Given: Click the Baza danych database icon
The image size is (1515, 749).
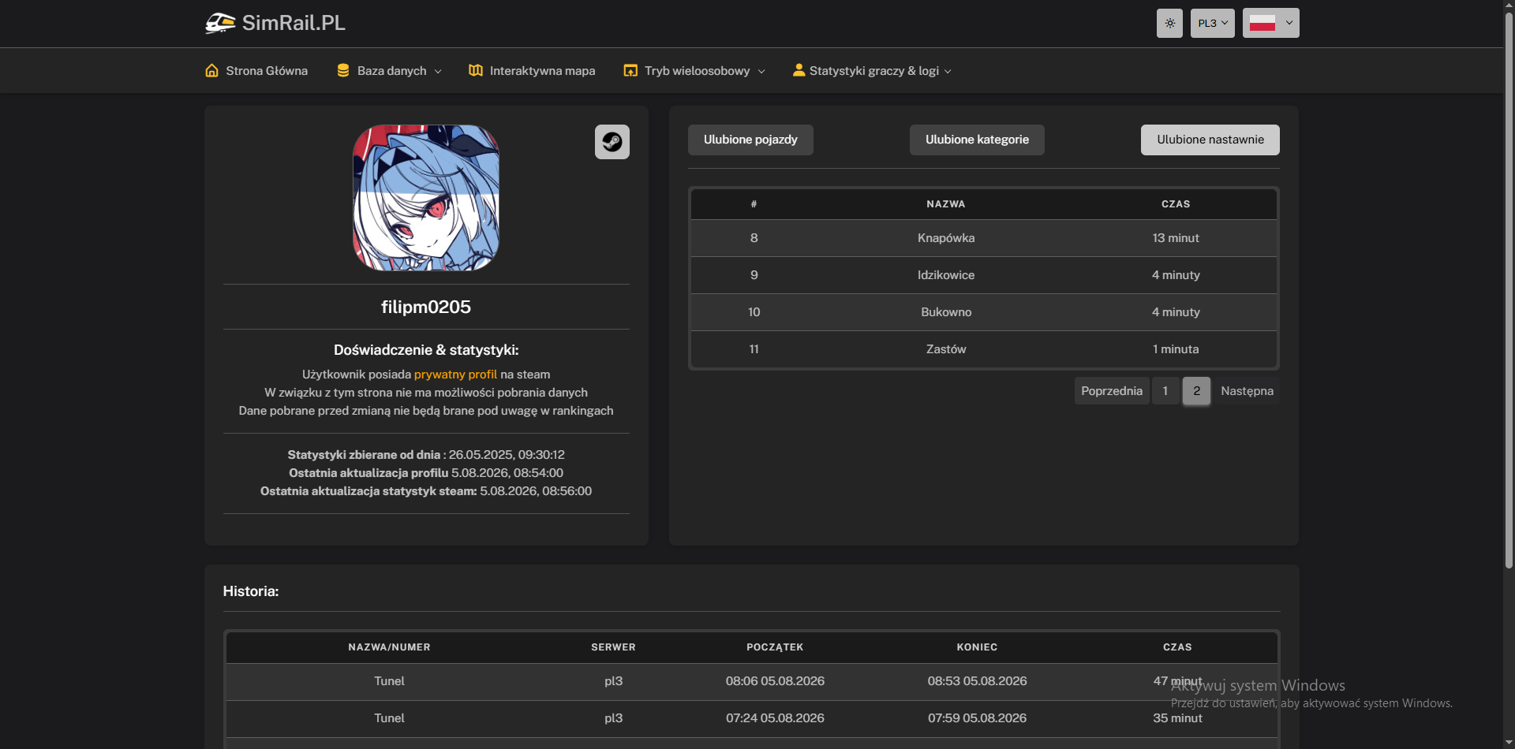Looking at the screenshot, I should [x=343, y=70].
